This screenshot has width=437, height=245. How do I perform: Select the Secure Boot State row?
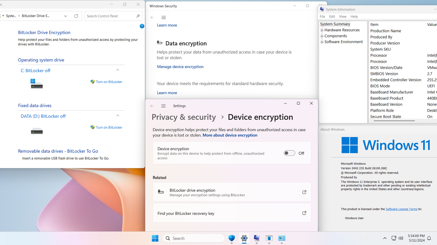click(403, 117)
